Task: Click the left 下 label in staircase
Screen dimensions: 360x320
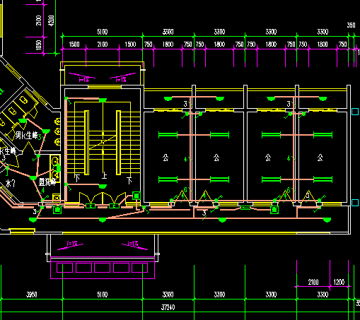Action: click(77, 179)
